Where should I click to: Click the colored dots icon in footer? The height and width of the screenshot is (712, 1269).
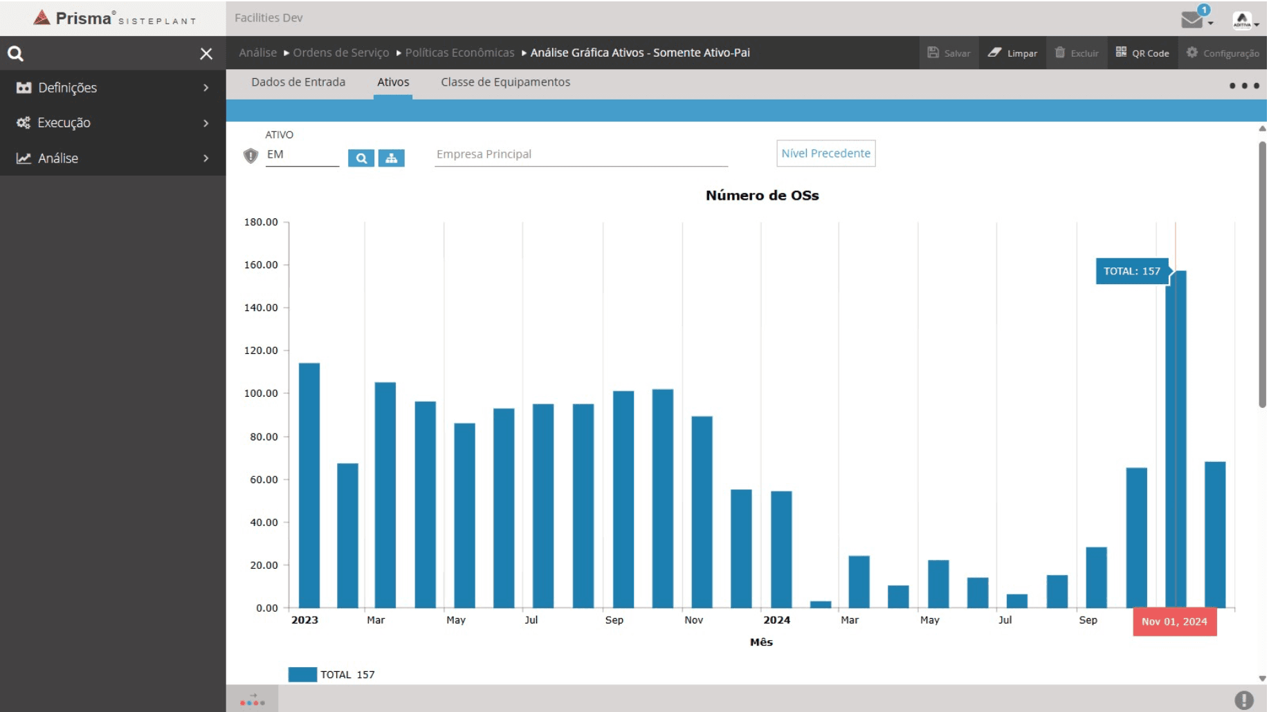pos(253,700)
